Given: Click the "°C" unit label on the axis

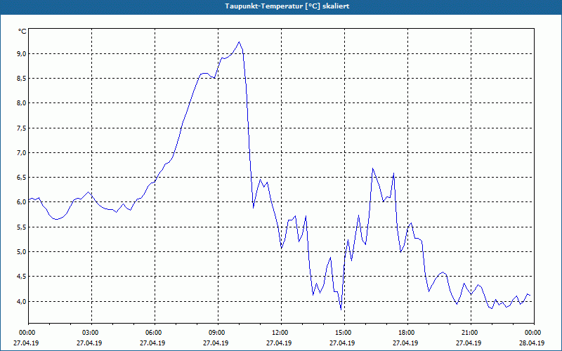Looking at the screenshot, I should tap(22, 32).
